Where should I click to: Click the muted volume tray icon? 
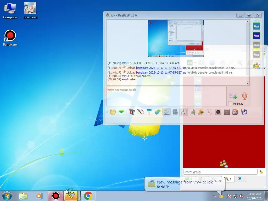[242, 196]
